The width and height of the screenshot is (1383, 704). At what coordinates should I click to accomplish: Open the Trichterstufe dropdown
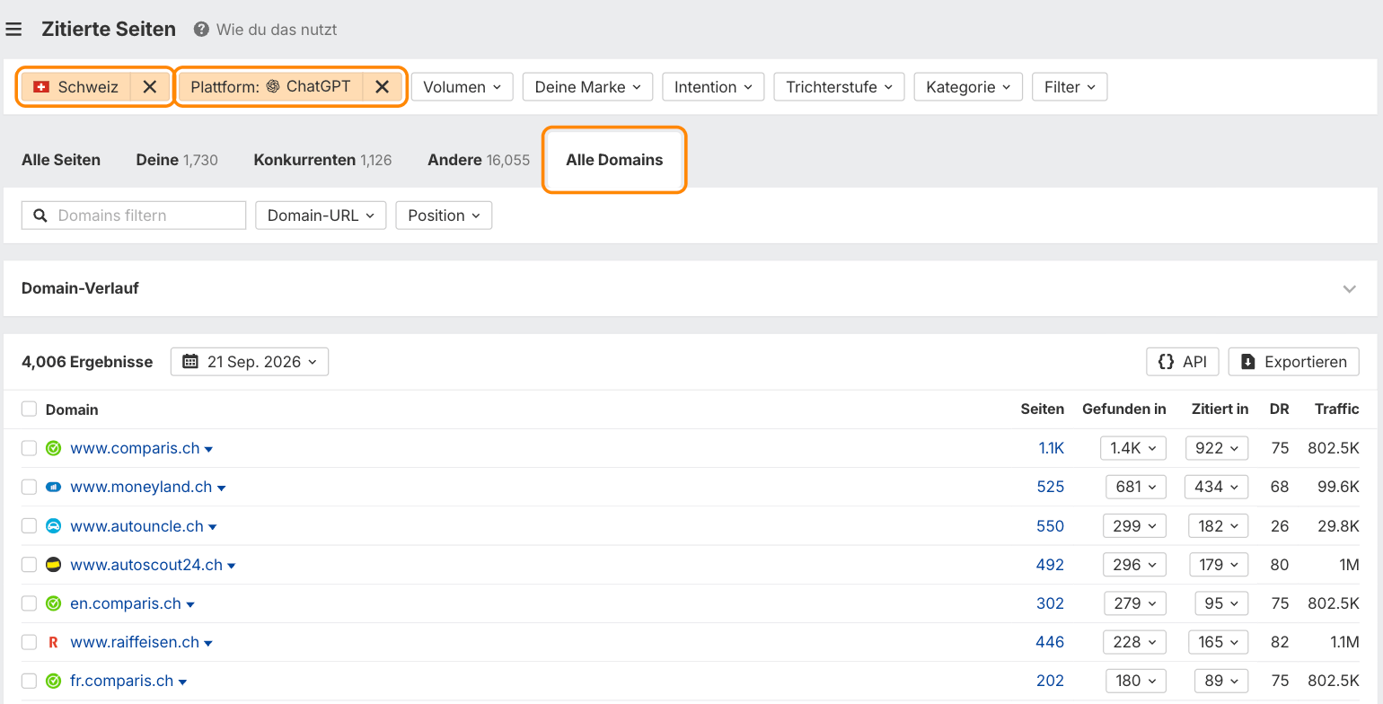[x=840, y=87]
